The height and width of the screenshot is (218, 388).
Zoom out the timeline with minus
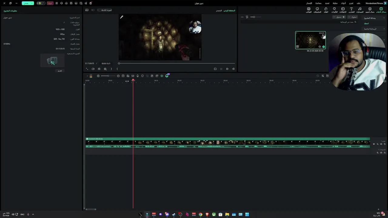[x=118, y=76]
